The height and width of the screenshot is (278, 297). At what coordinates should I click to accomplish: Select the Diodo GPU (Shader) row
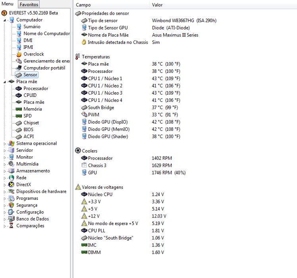point(131,137)
